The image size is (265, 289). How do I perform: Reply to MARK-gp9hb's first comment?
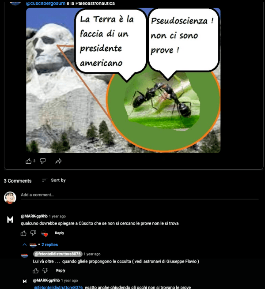(59, 233)
